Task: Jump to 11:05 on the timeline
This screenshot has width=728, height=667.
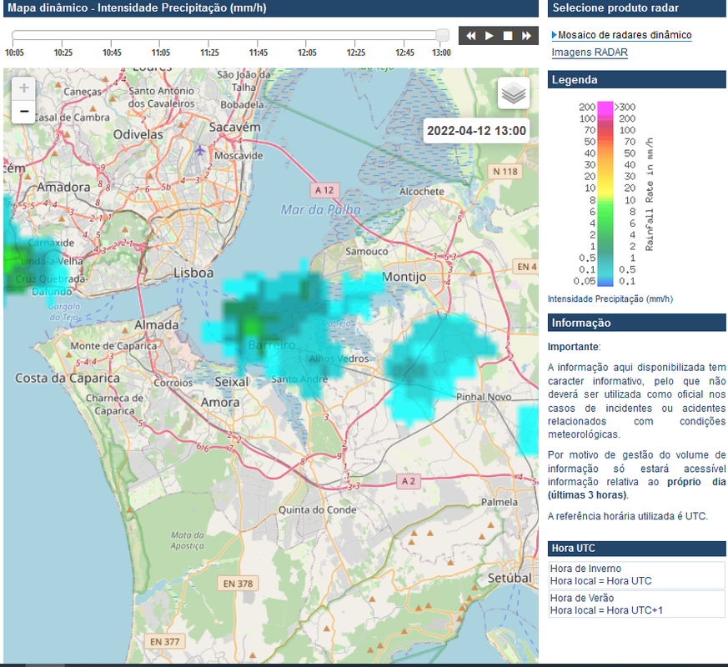Action: 161,53
